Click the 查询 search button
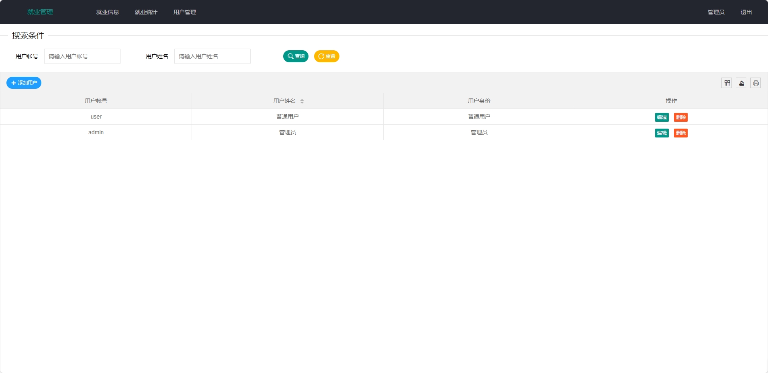This screenshot has width=768, height=373. (x=296, y=56)
